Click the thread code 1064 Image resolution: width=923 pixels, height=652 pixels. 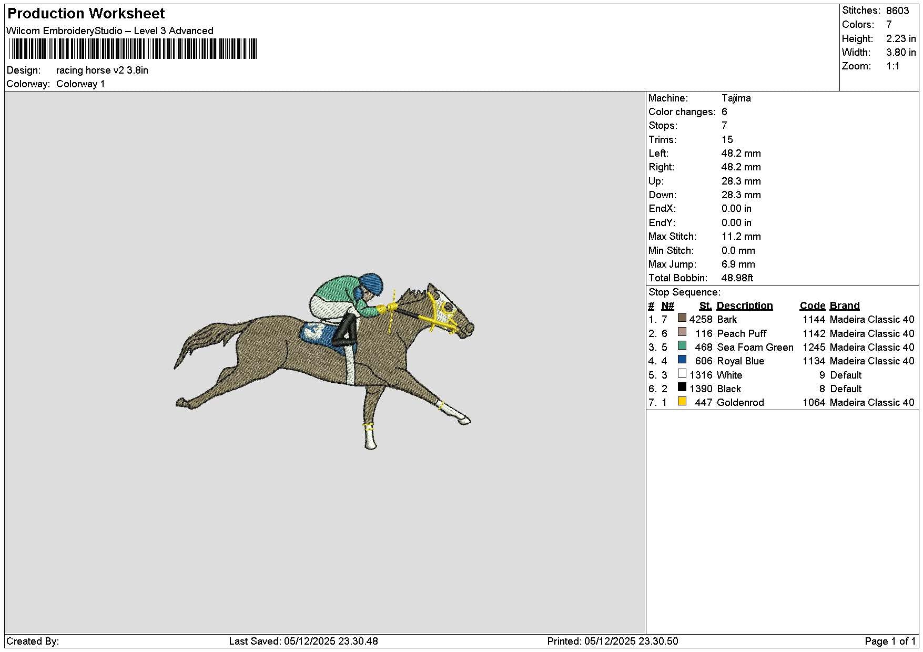(x=814, y=402)
